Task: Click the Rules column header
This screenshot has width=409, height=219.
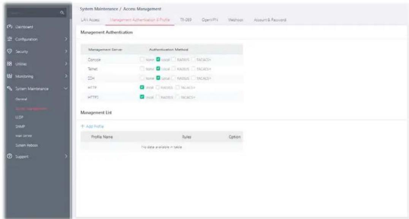Action: point(187,137)
